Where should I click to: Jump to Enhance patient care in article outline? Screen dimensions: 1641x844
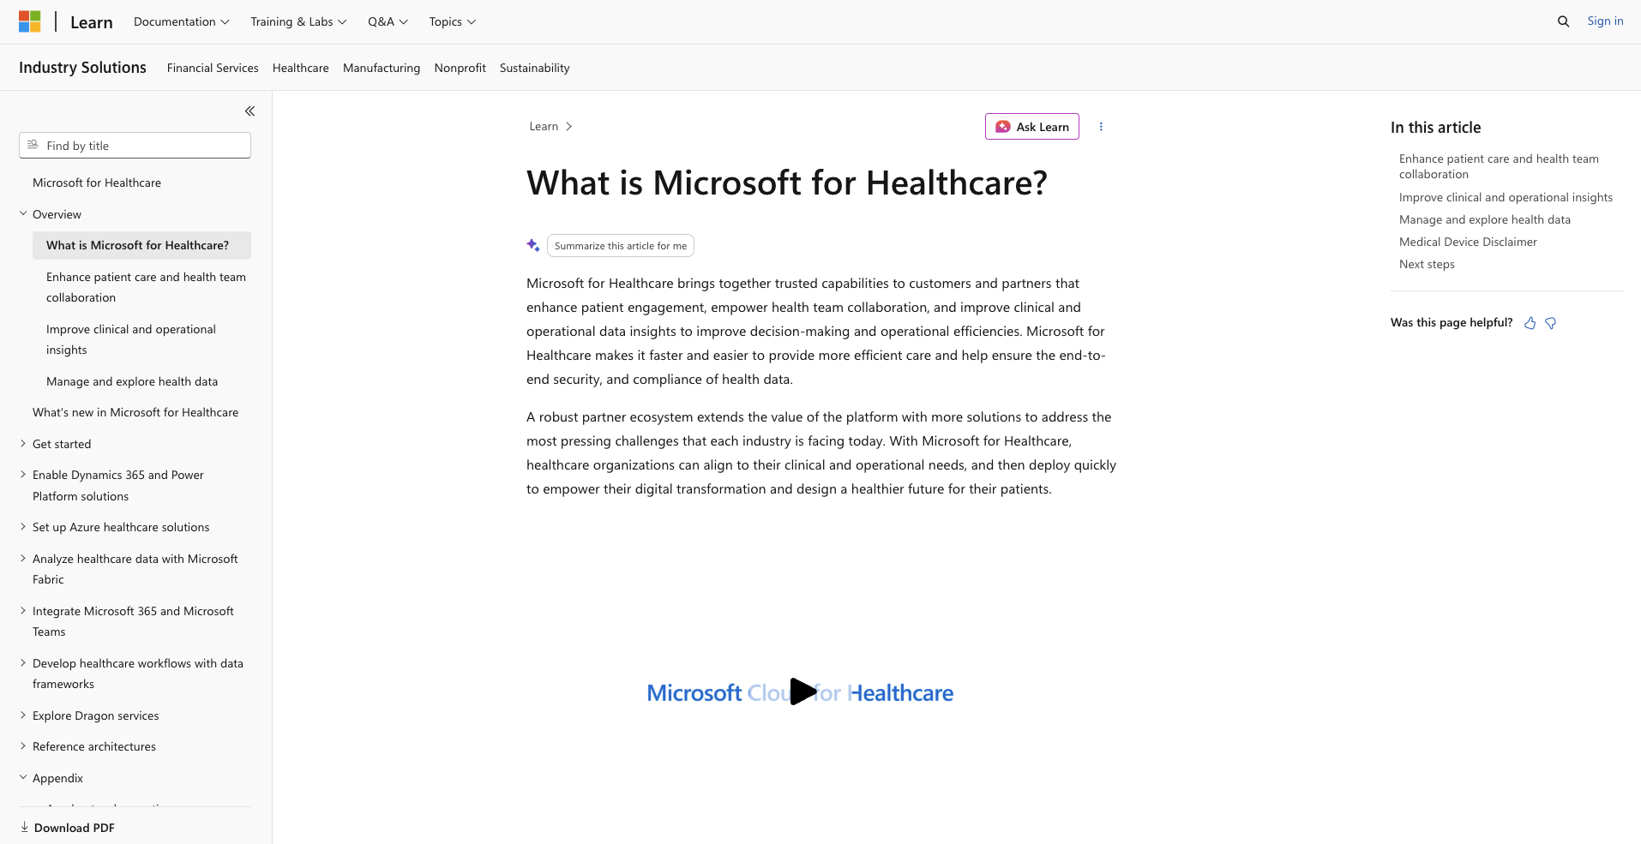(x=1499, y=166)
